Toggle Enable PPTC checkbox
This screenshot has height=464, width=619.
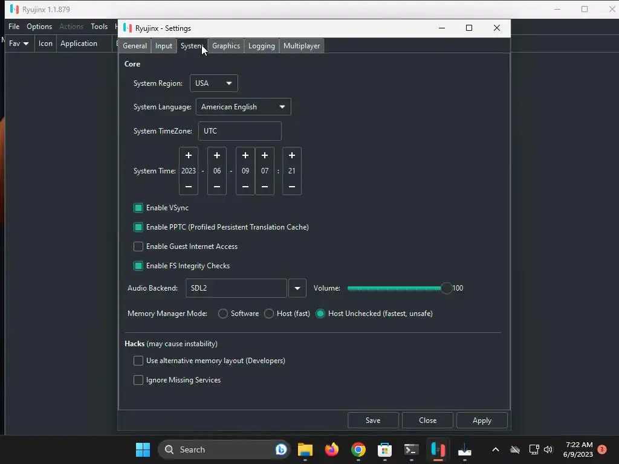138,227
